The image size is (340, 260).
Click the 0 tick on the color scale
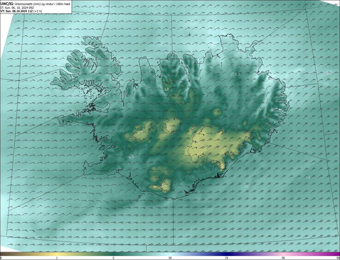point(1,258)
